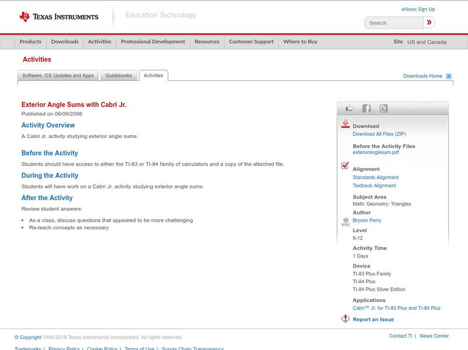
Task: Open the eNews Sign Up link
Action: click(418, 9)
